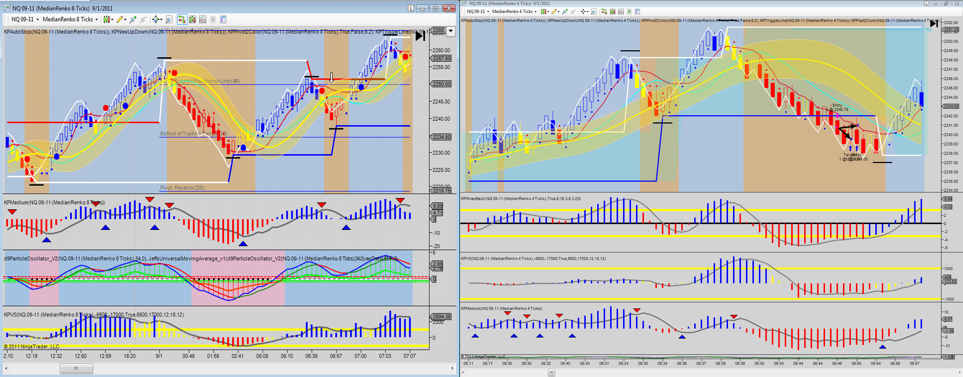This screenshot has width=963, height=377.
Task: Expand the panel dropdown arrow beside the 8 Ticks price axis
Action: click(x=451, y=31)
